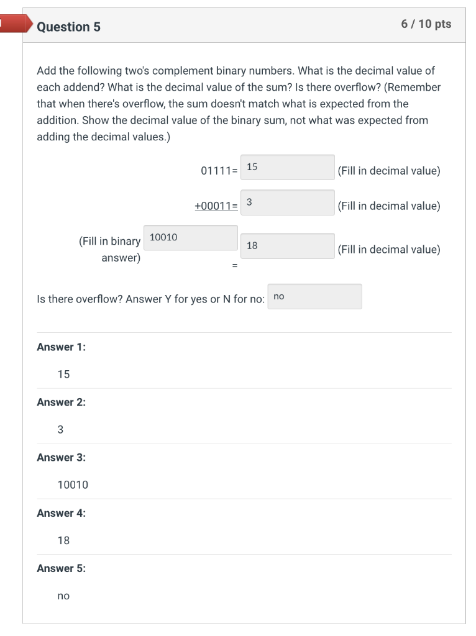
Task: Click the 6 / 10 pts score
Action: point(426,24)
